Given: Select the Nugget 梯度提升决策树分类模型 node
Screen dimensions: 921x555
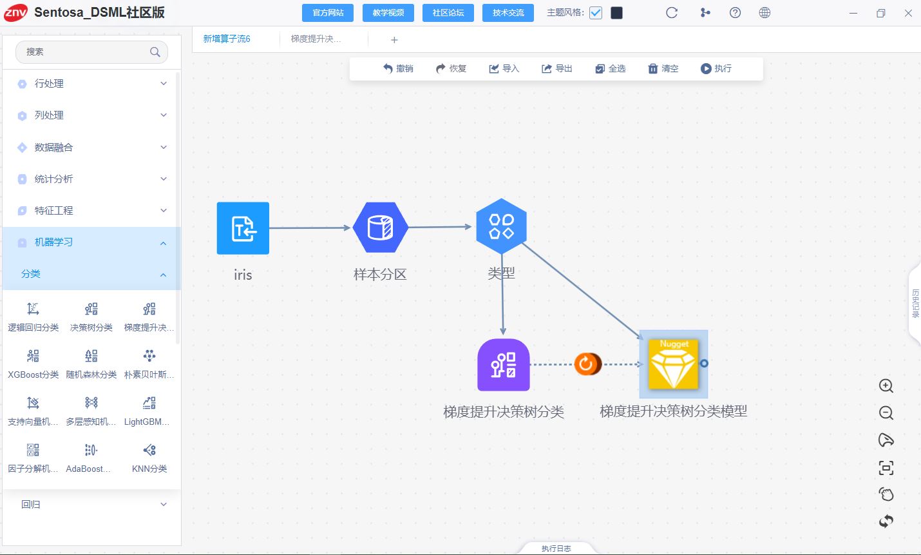Looking at the screenshot, I should [x=673, y=364].
